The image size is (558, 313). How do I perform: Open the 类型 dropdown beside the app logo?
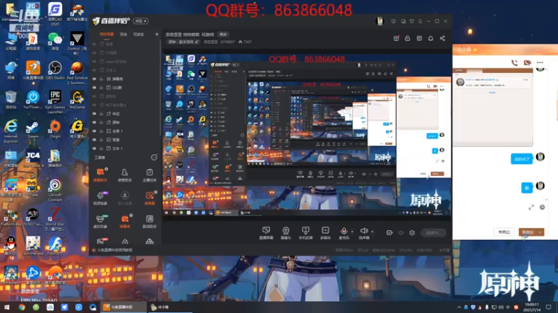tap(141, 21)
